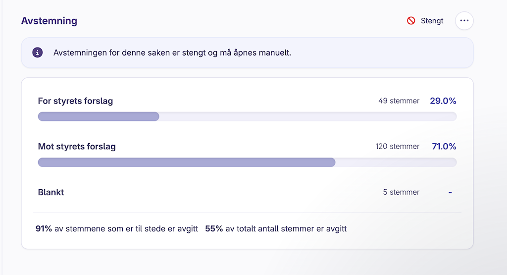
Task: Click the 29.0% percentage value
Action: tap(443, 101)
